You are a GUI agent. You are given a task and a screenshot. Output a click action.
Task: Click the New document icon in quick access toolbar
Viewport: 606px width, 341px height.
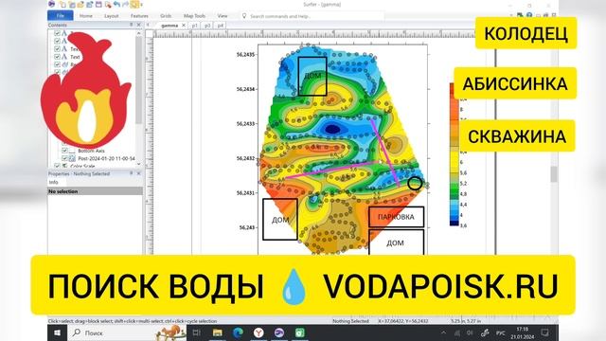(x=63, y=5)
